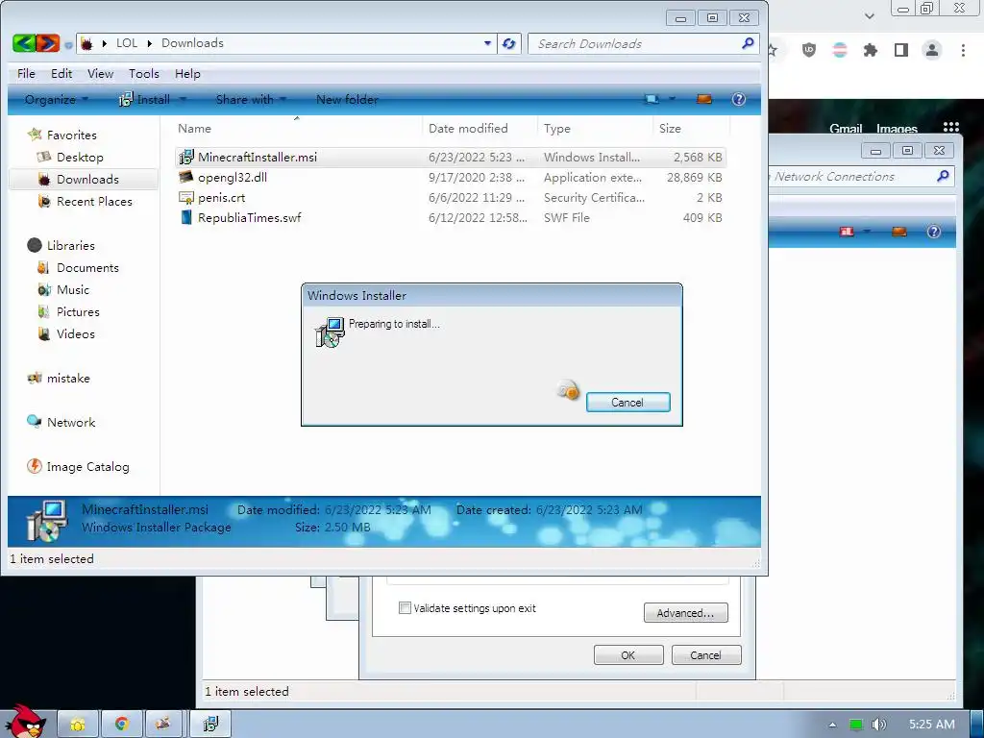The width and height of the screenshot is (984, 738).
Task: Go forward with the orange arrow button
Action: click(x=48, y=43)
